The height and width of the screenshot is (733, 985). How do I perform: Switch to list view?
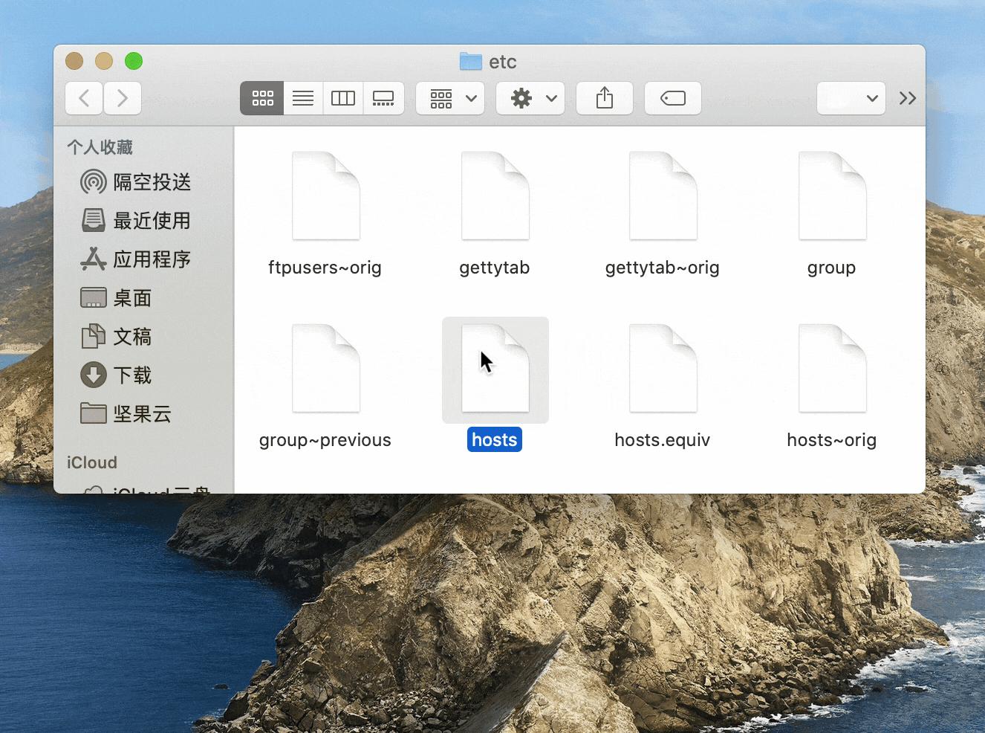(x=302, y=97)
